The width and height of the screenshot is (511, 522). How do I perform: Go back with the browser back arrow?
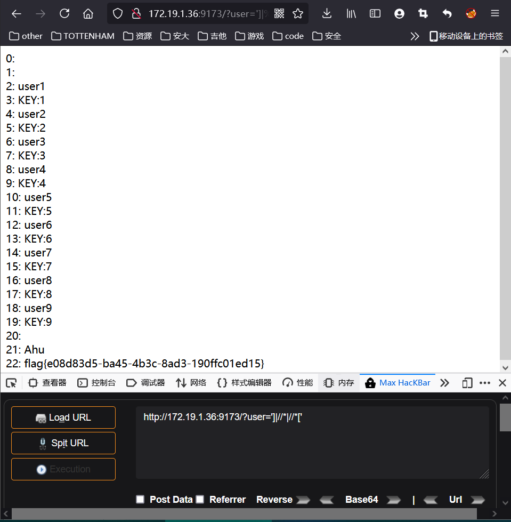(x=17, y=14)
